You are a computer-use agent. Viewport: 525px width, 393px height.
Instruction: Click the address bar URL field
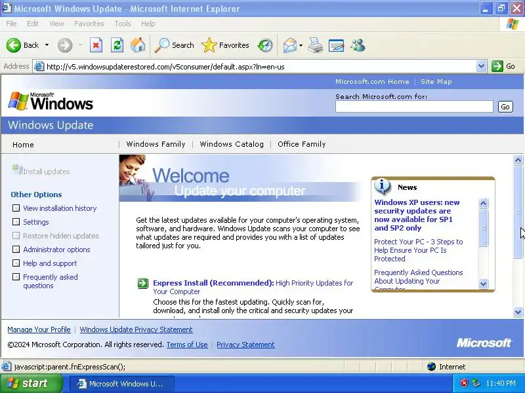[261, 67]
